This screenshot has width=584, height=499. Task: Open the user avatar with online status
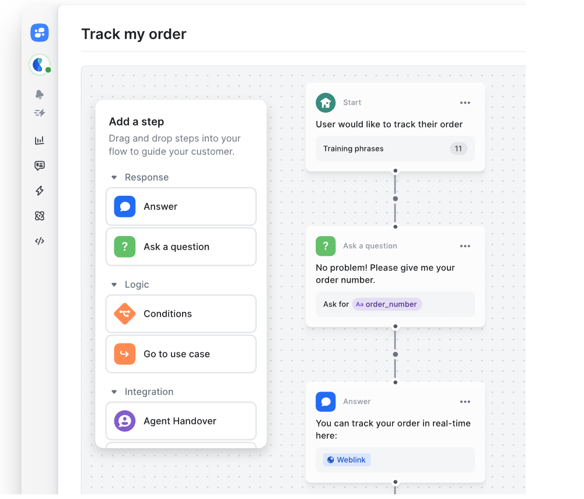[39, 64]
